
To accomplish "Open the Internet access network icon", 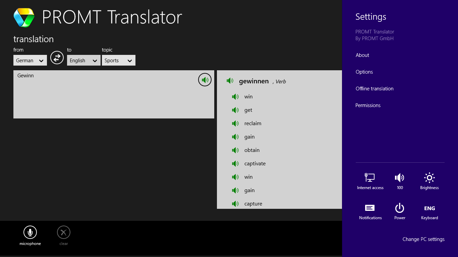I will pyautogui.click(x=370, y=181).
